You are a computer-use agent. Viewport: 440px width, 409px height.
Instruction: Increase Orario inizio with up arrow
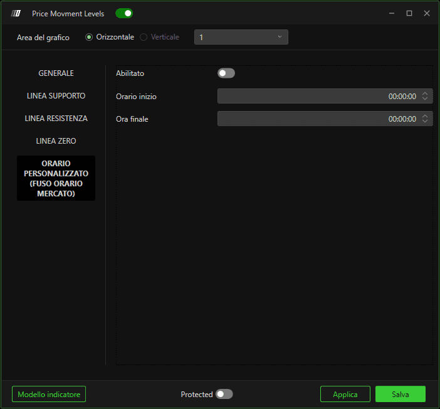(x=425, y=93)
